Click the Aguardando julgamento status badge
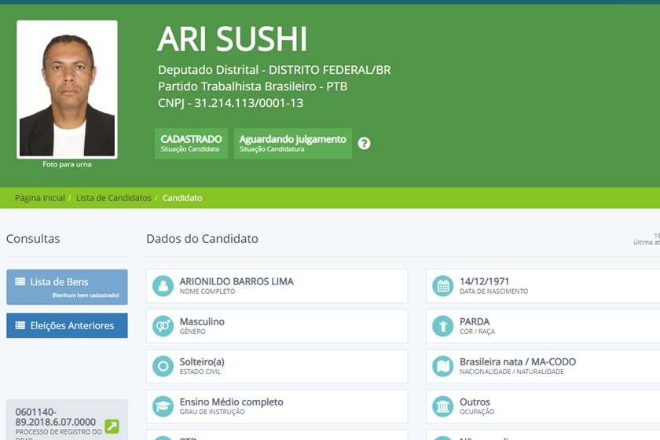 [292, 144]
